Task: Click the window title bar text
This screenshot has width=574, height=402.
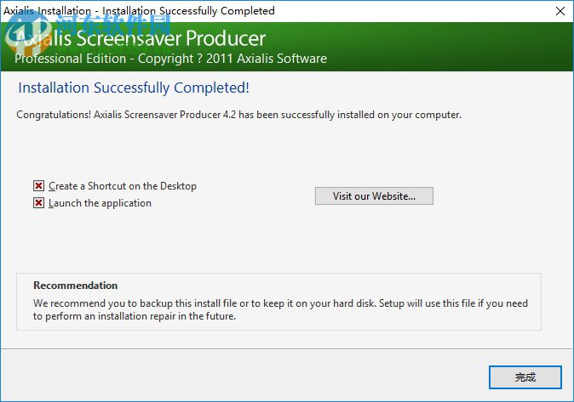Action: click(x=139, y=11)
